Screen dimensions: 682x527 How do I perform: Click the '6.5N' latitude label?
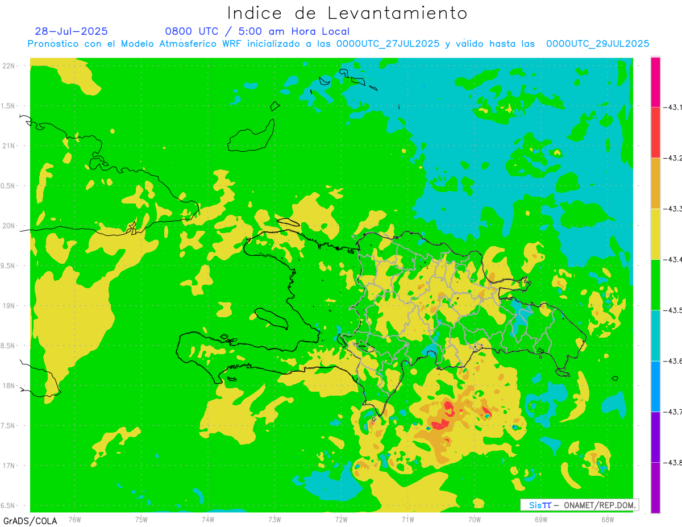pyautogui.click(x=7, y=505)
